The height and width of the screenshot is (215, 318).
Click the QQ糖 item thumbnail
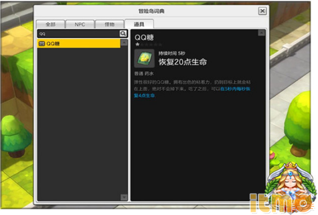[144, 59]
